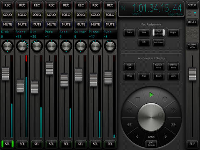
Task: Mute the Kick channel
Action: [x=7, y=25]
